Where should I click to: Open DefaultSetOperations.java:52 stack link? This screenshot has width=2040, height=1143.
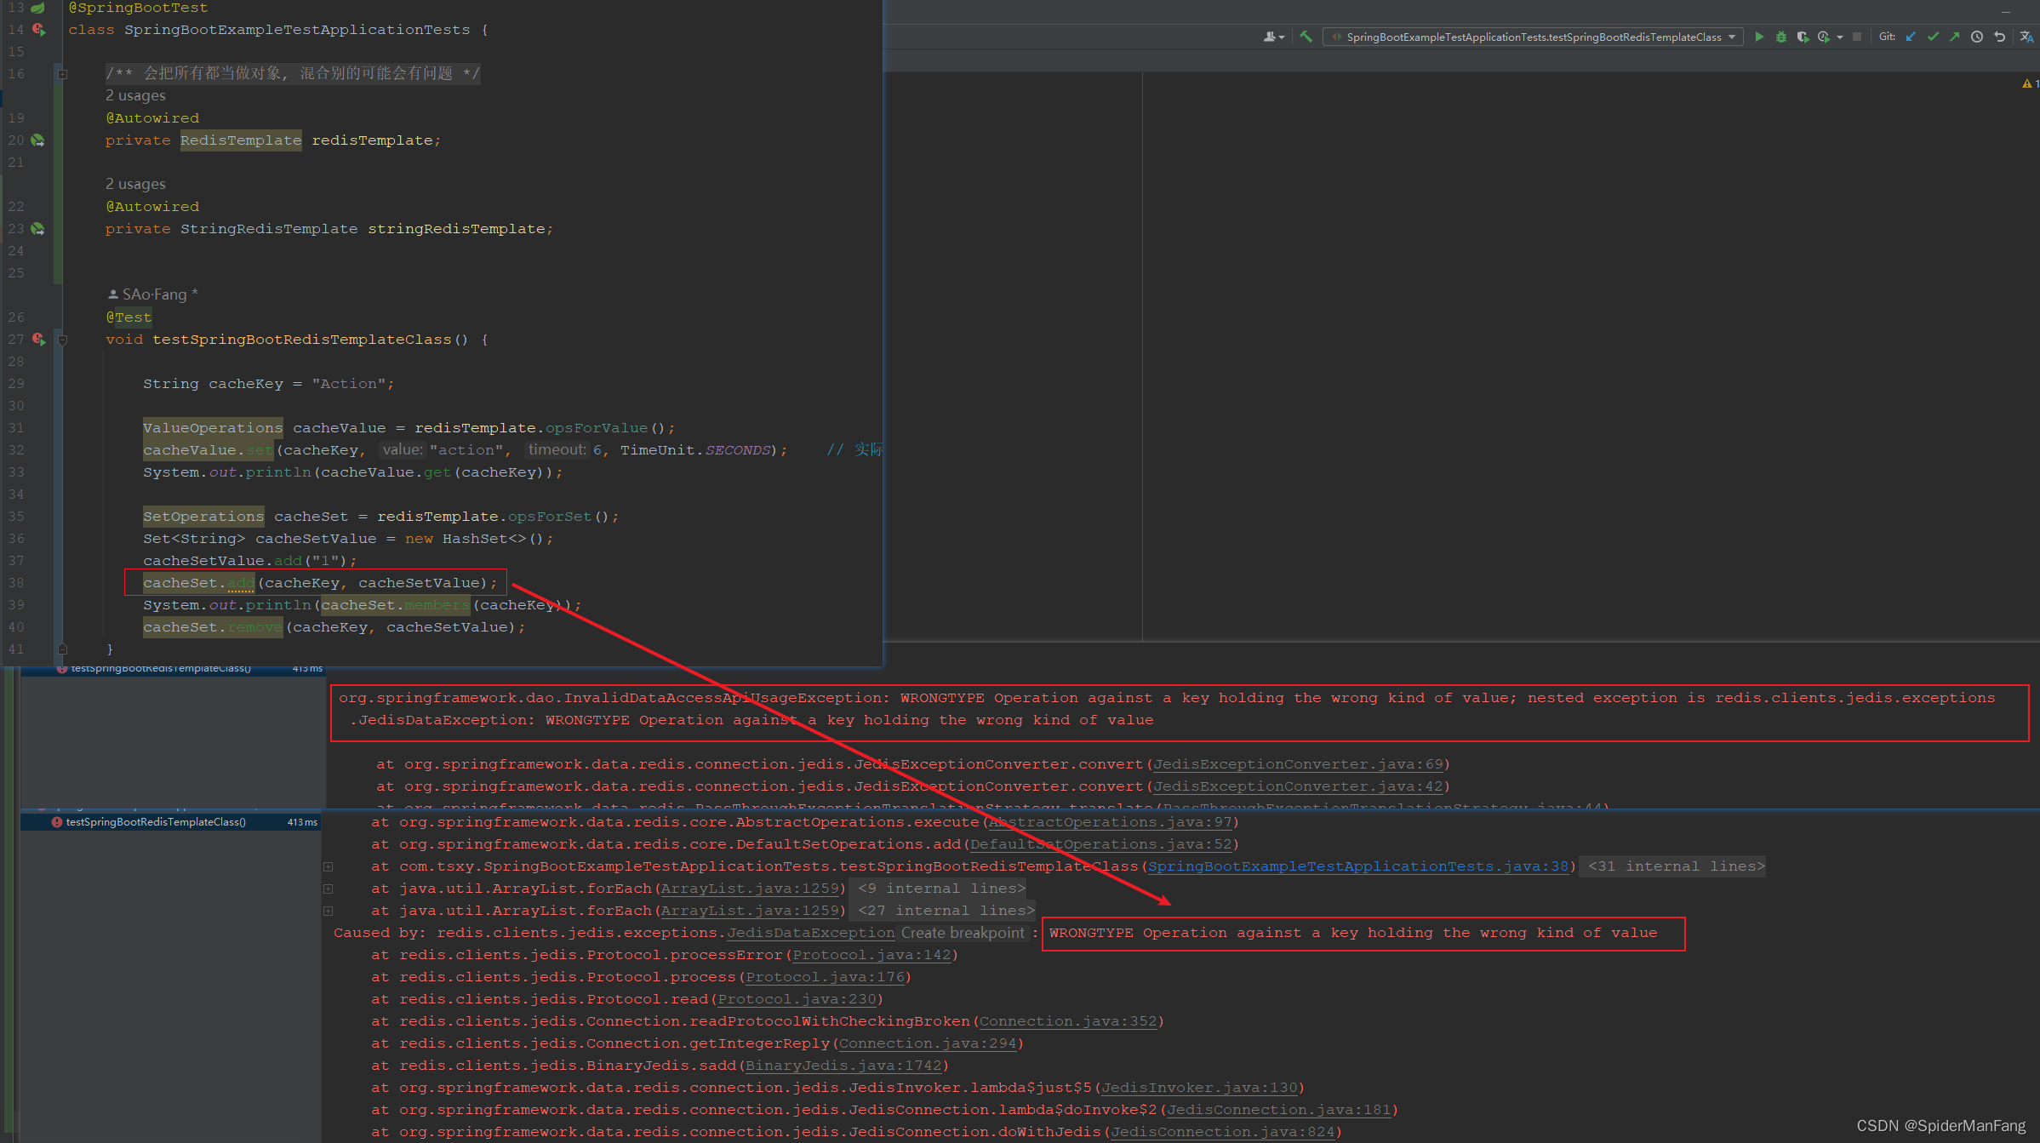[1101, 844]
